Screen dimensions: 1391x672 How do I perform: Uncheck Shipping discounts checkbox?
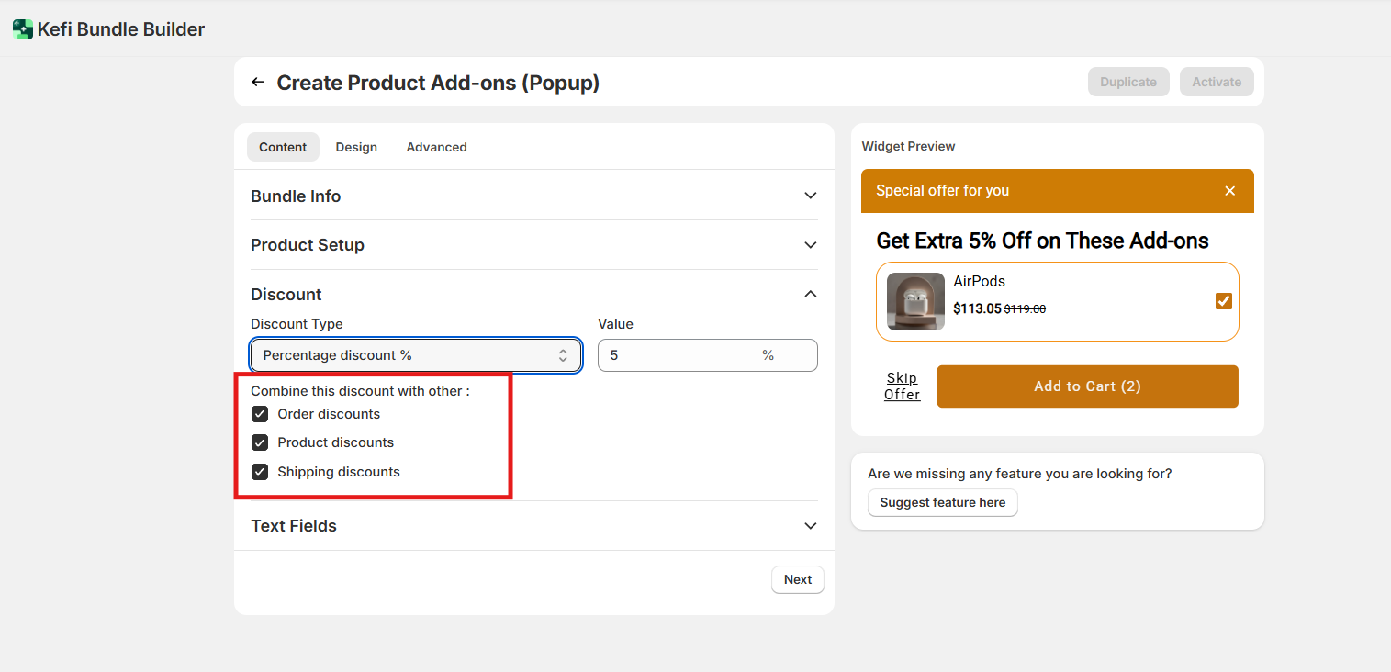click(260, 472)
